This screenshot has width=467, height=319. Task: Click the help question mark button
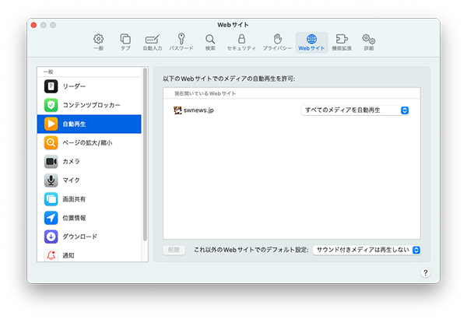pyautogui.click(x=426, y=272)
